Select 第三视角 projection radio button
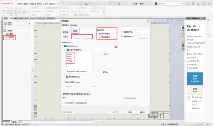Screen dimensions: 213x126 (100, 37)
